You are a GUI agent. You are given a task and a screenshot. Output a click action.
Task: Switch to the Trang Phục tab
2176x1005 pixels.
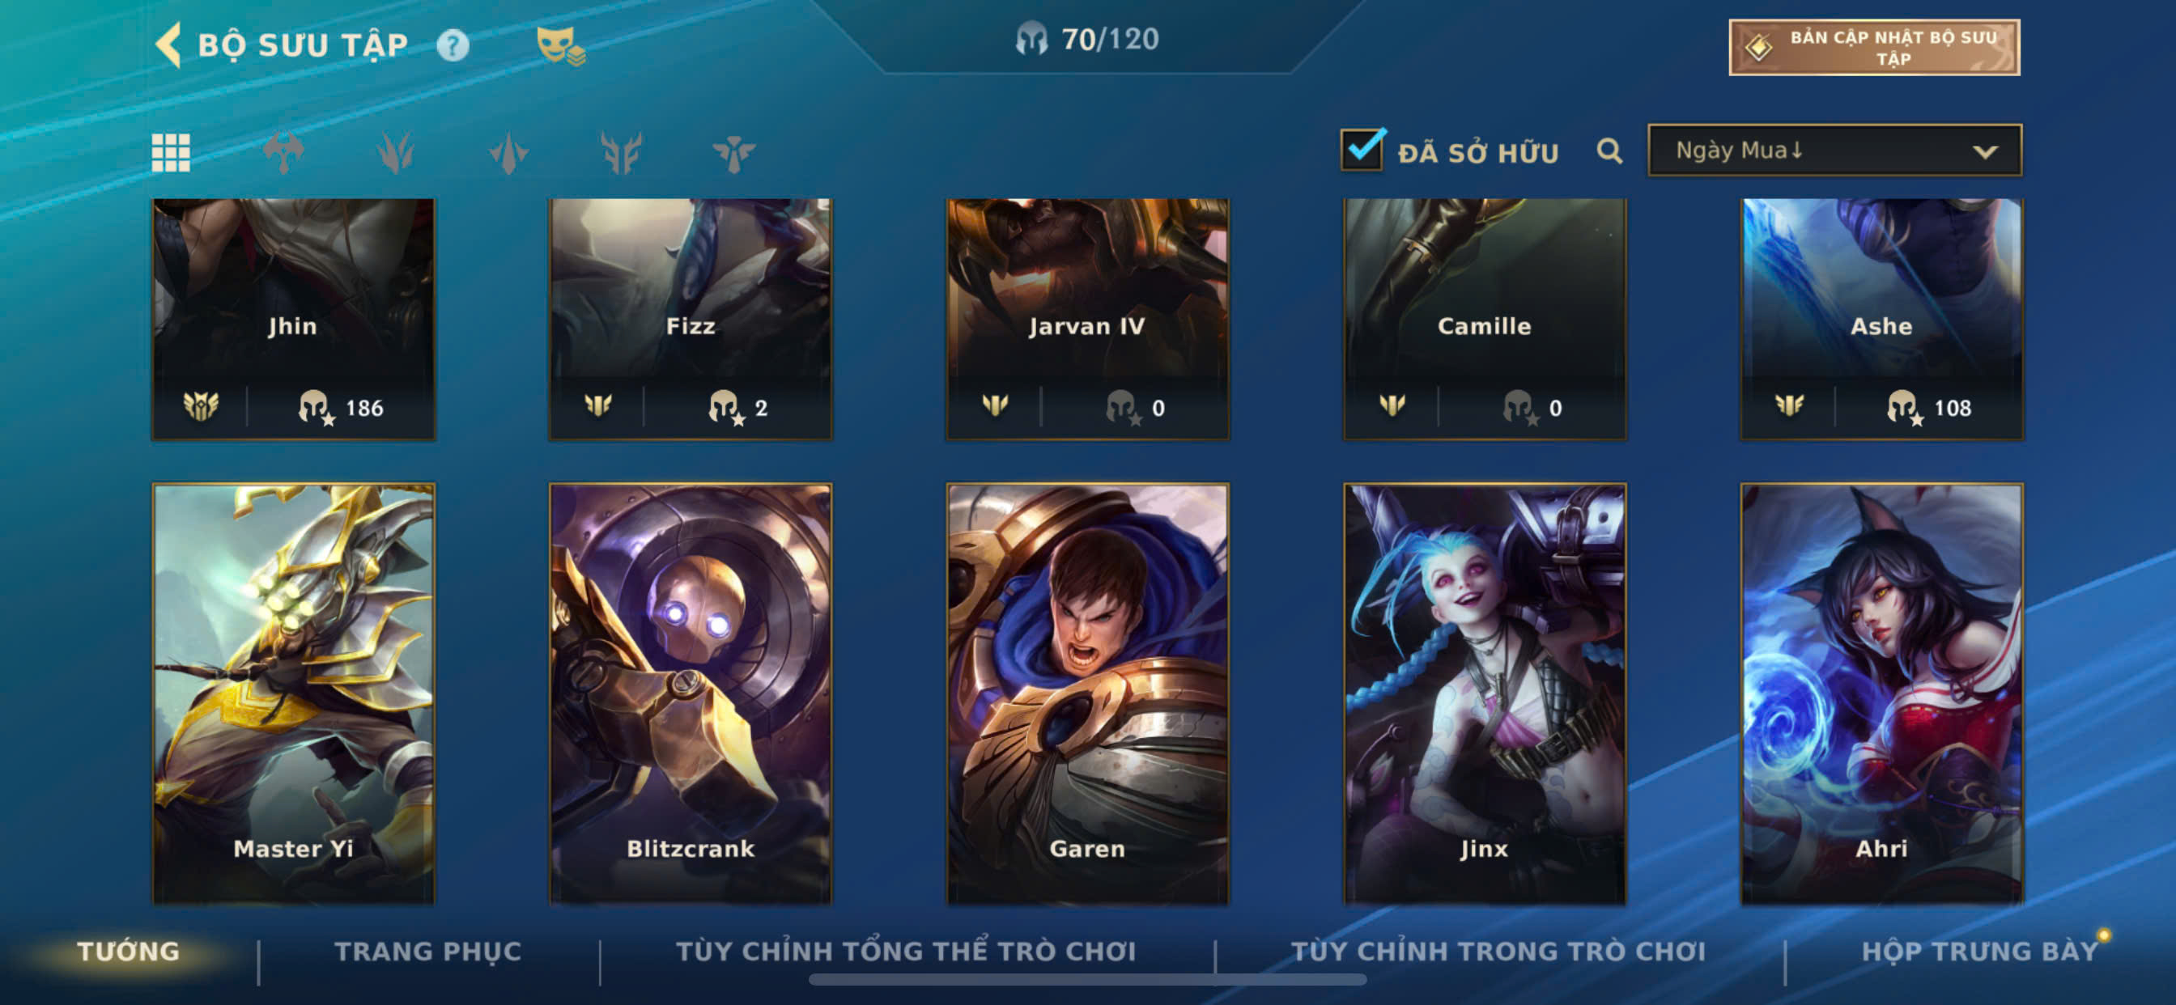coord(428,952)
